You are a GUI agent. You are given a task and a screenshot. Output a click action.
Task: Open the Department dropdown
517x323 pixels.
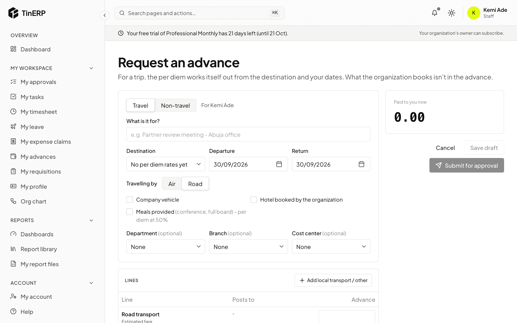pos(166,247)
